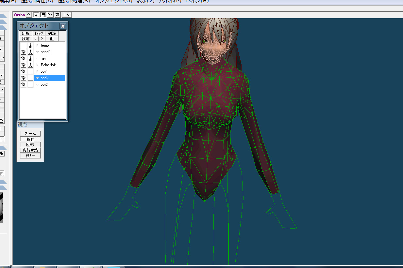Lock the obj2 object using its lock box
The image size is (403, 268).
pyautogui.click(x=30, y=84)
